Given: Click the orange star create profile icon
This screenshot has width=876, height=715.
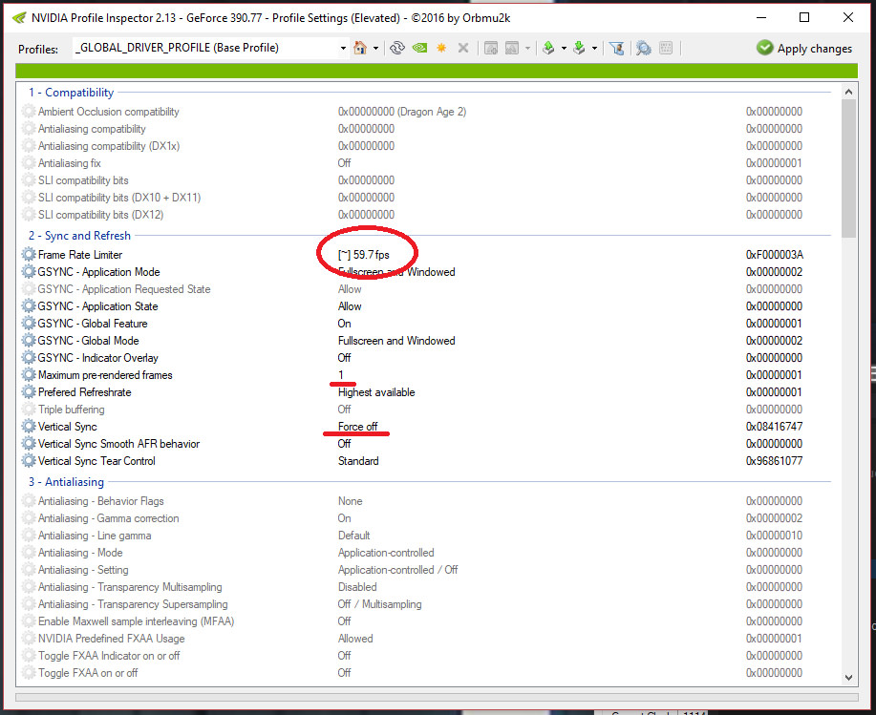Looking at the screenshot, I should point(441,48).
